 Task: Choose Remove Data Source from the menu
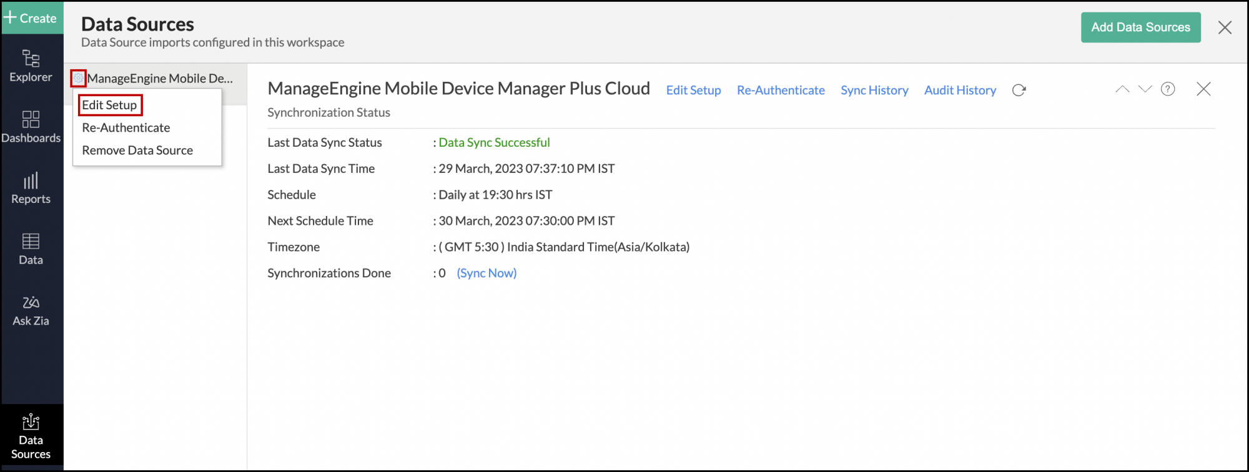(137, 150)
